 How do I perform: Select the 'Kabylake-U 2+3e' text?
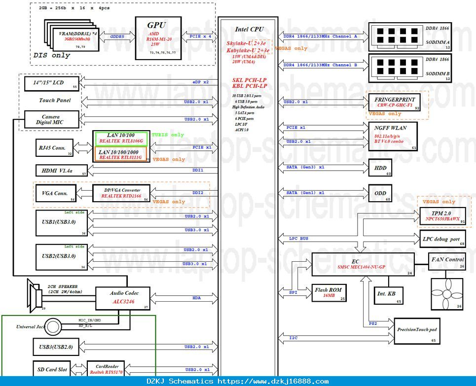pos(248,50)
